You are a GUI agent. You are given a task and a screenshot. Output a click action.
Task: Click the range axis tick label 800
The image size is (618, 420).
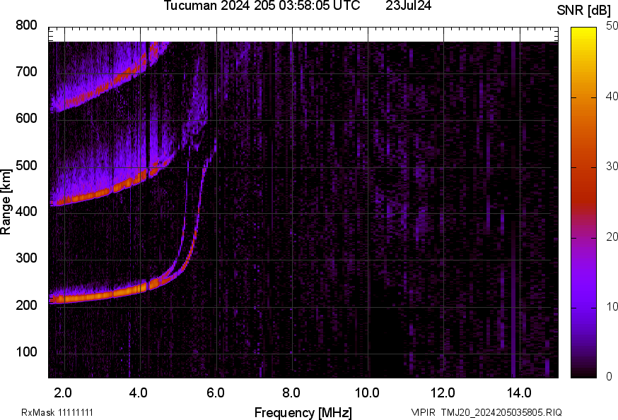point(26,25)
